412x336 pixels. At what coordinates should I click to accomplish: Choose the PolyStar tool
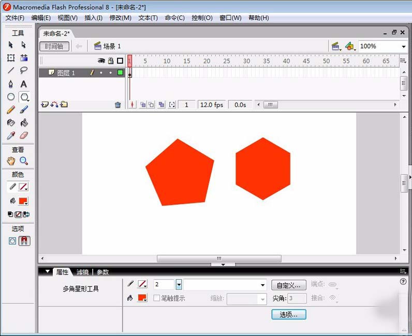click(x=24, y=97)
